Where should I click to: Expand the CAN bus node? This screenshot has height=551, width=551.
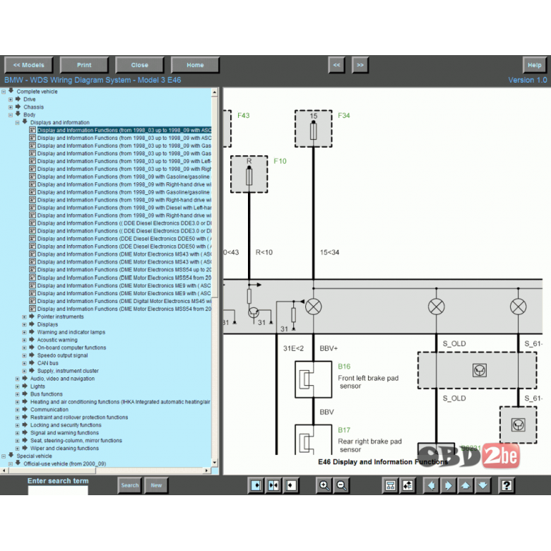coord(24,363)
